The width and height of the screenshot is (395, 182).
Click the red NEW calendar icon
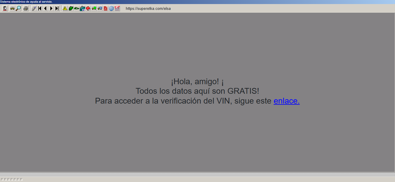click(x=117, y=8)
